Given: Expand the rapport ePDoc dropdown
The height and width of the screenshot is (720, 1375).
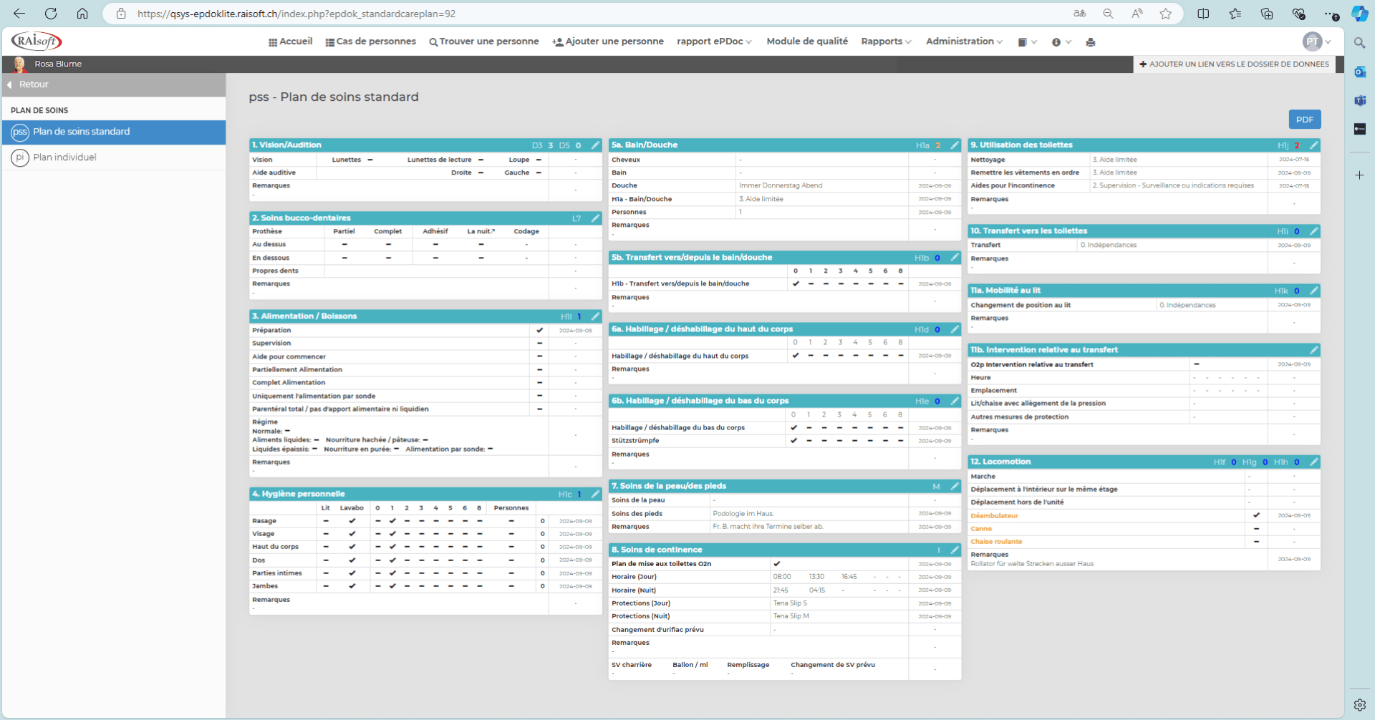Looking at the screenshot, I should click(713, 42).
